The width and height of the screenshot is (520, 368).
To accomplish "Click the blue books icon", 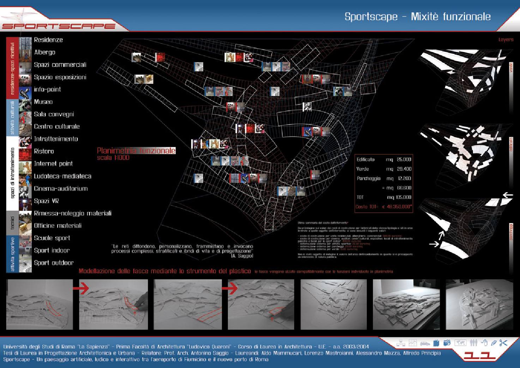I will click(436, 343).
